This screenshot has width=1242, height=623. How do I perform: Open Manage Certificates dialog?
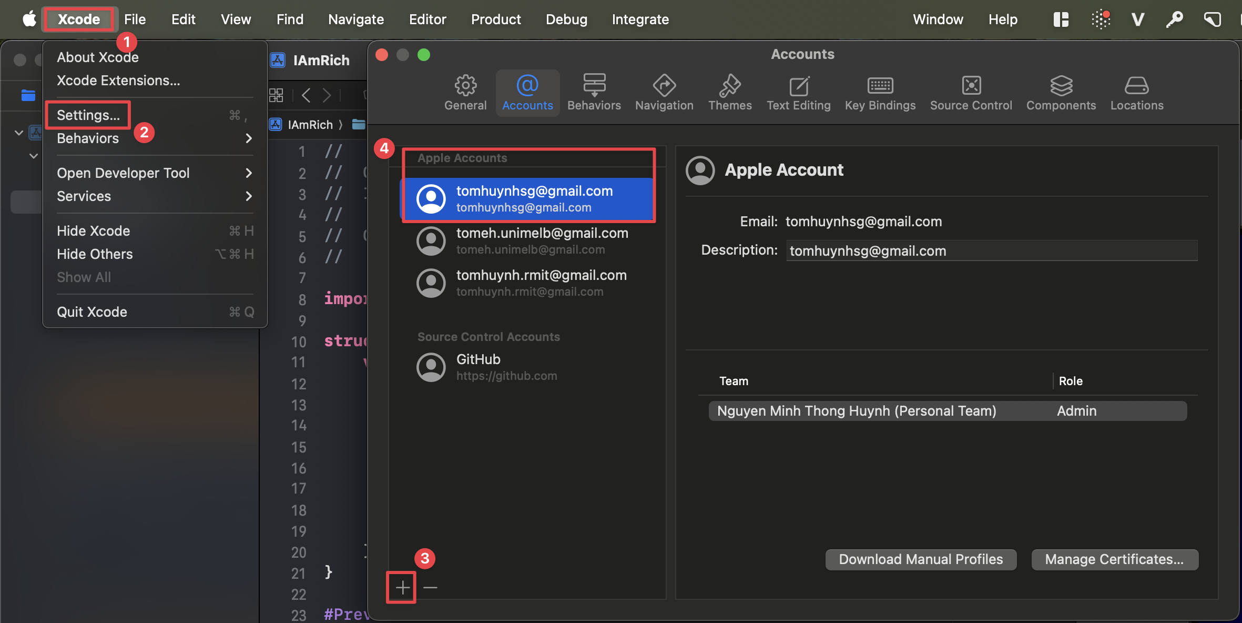pos(1114,559)
